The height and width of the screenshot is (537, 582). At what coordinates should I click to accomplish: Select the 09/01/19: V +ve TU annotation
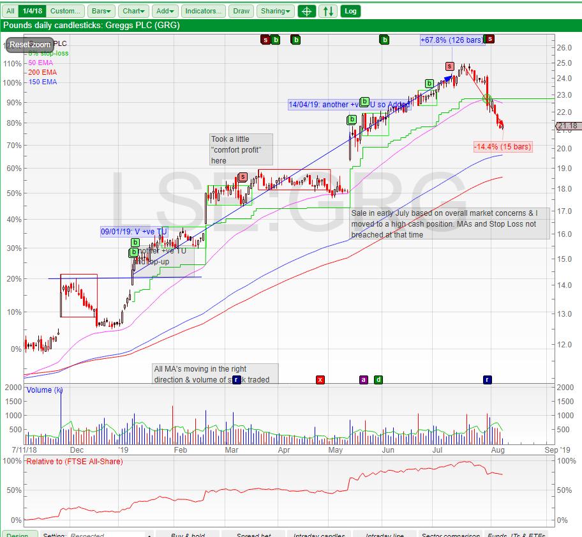click(x=134, y=232)
